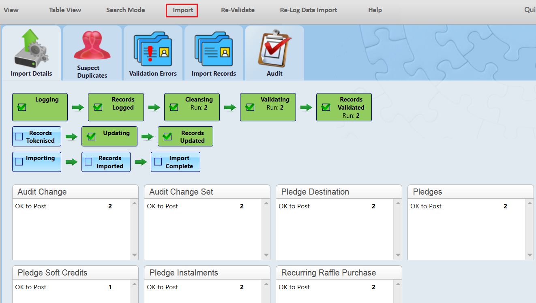Switch to Suspect Duplicates tab label
The width and height of the screenshot is (536, 303).
pos(92,72)
